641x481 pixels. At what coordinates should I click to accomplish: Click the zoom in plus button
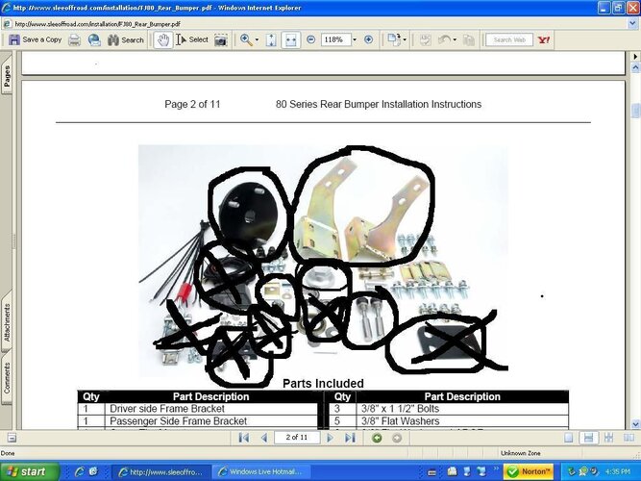click(x=368, y=39)
